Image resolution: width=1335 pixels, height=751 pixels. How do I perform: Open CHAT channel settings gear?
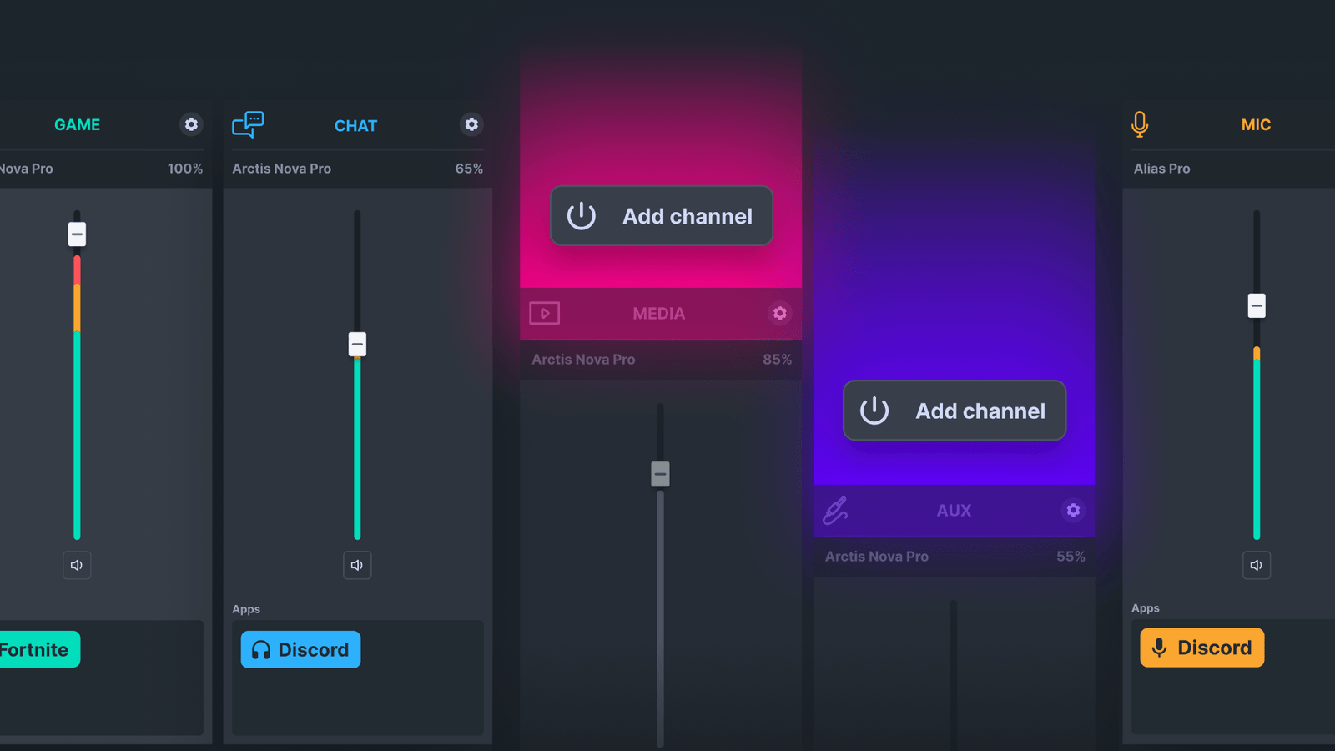(471, 124)
